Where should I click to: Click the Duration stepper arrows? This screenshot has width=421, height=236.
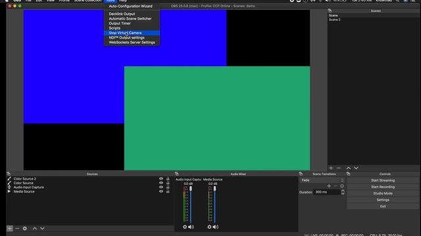pyautogui.click(x=343, y=192)
